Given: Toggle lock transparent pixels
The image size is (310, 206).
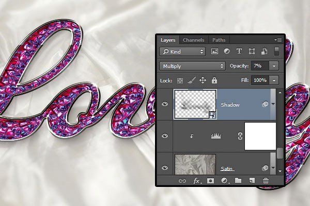Looking at the screenshot, I should (180, 80).
